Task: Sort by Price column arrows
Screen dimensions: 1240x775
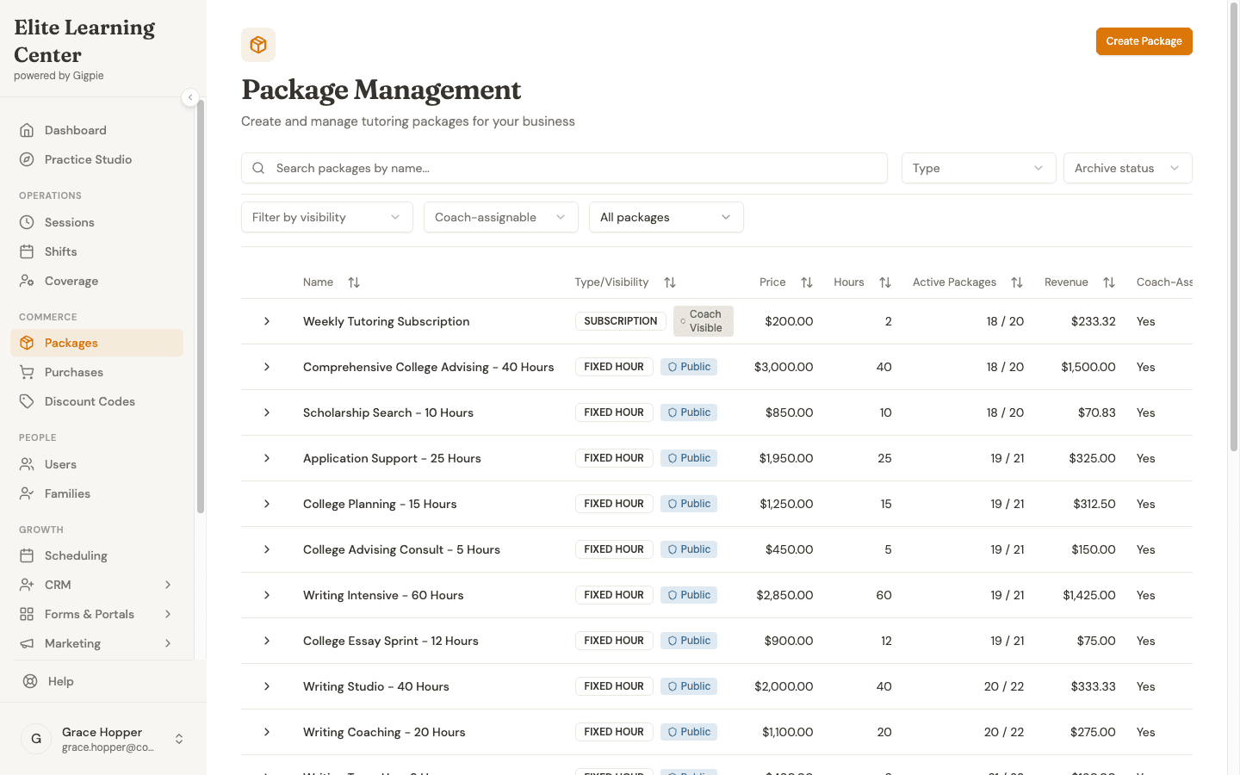Action: tap(807, 282)
